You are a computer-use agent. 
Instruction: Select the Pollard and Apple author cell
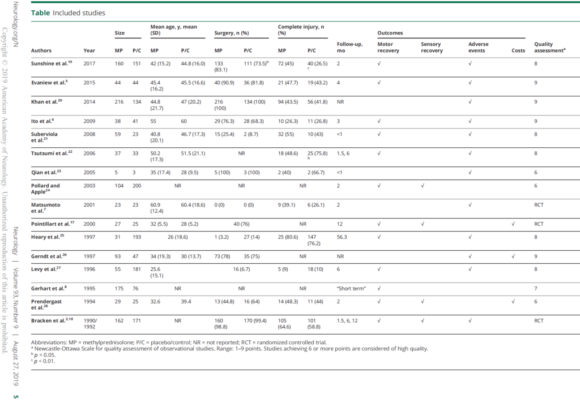(45, 189)
